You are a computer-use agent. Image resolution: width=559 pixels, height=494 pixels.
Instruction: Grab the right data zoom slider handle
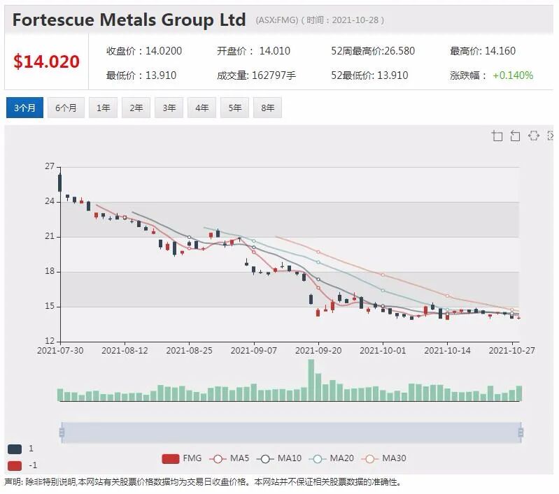click(521, 433)
